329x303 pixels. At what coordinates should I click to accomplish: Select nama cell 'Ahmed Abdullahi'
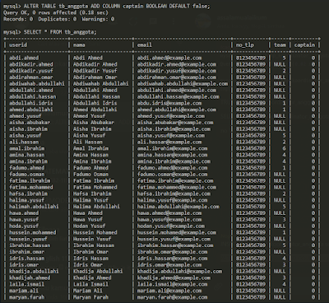95,110
